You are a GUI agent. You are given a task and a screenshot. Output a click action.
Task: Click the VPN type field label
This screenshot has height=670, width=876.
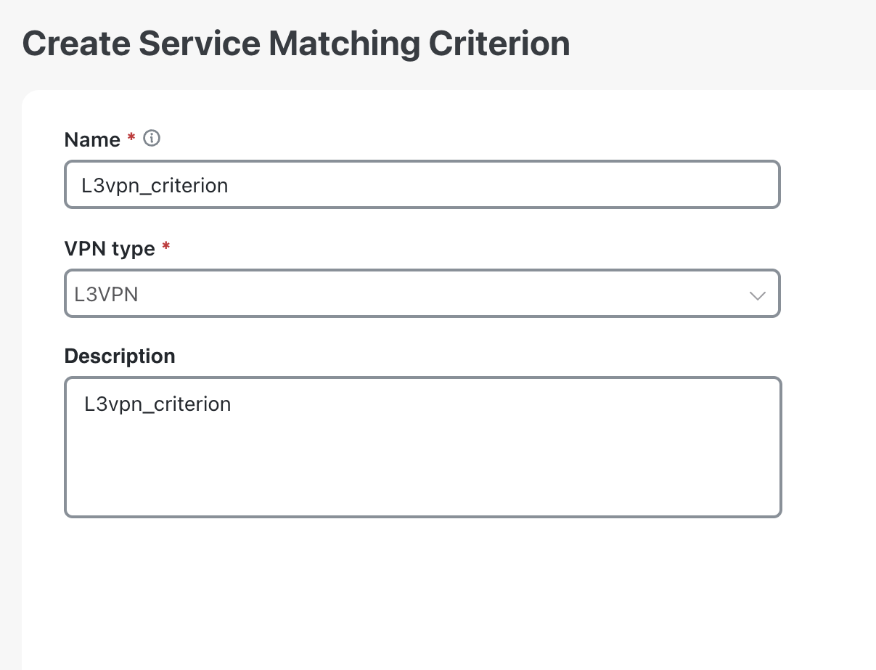[x=110, y=248]
